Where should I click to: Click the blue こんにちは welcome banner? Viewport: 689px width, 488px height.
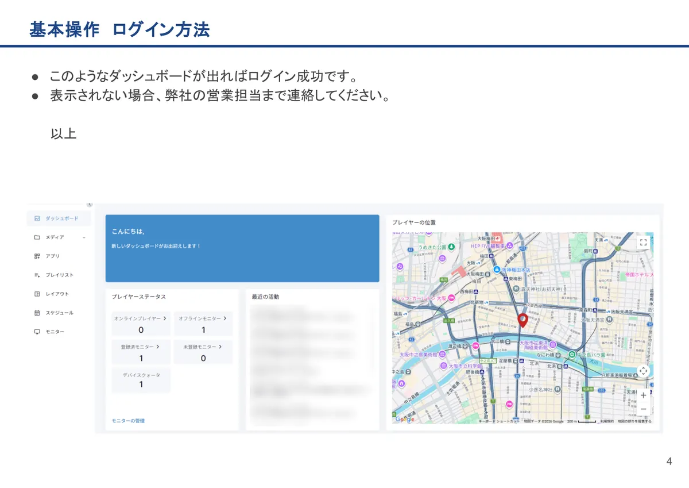tap(242, 248)
